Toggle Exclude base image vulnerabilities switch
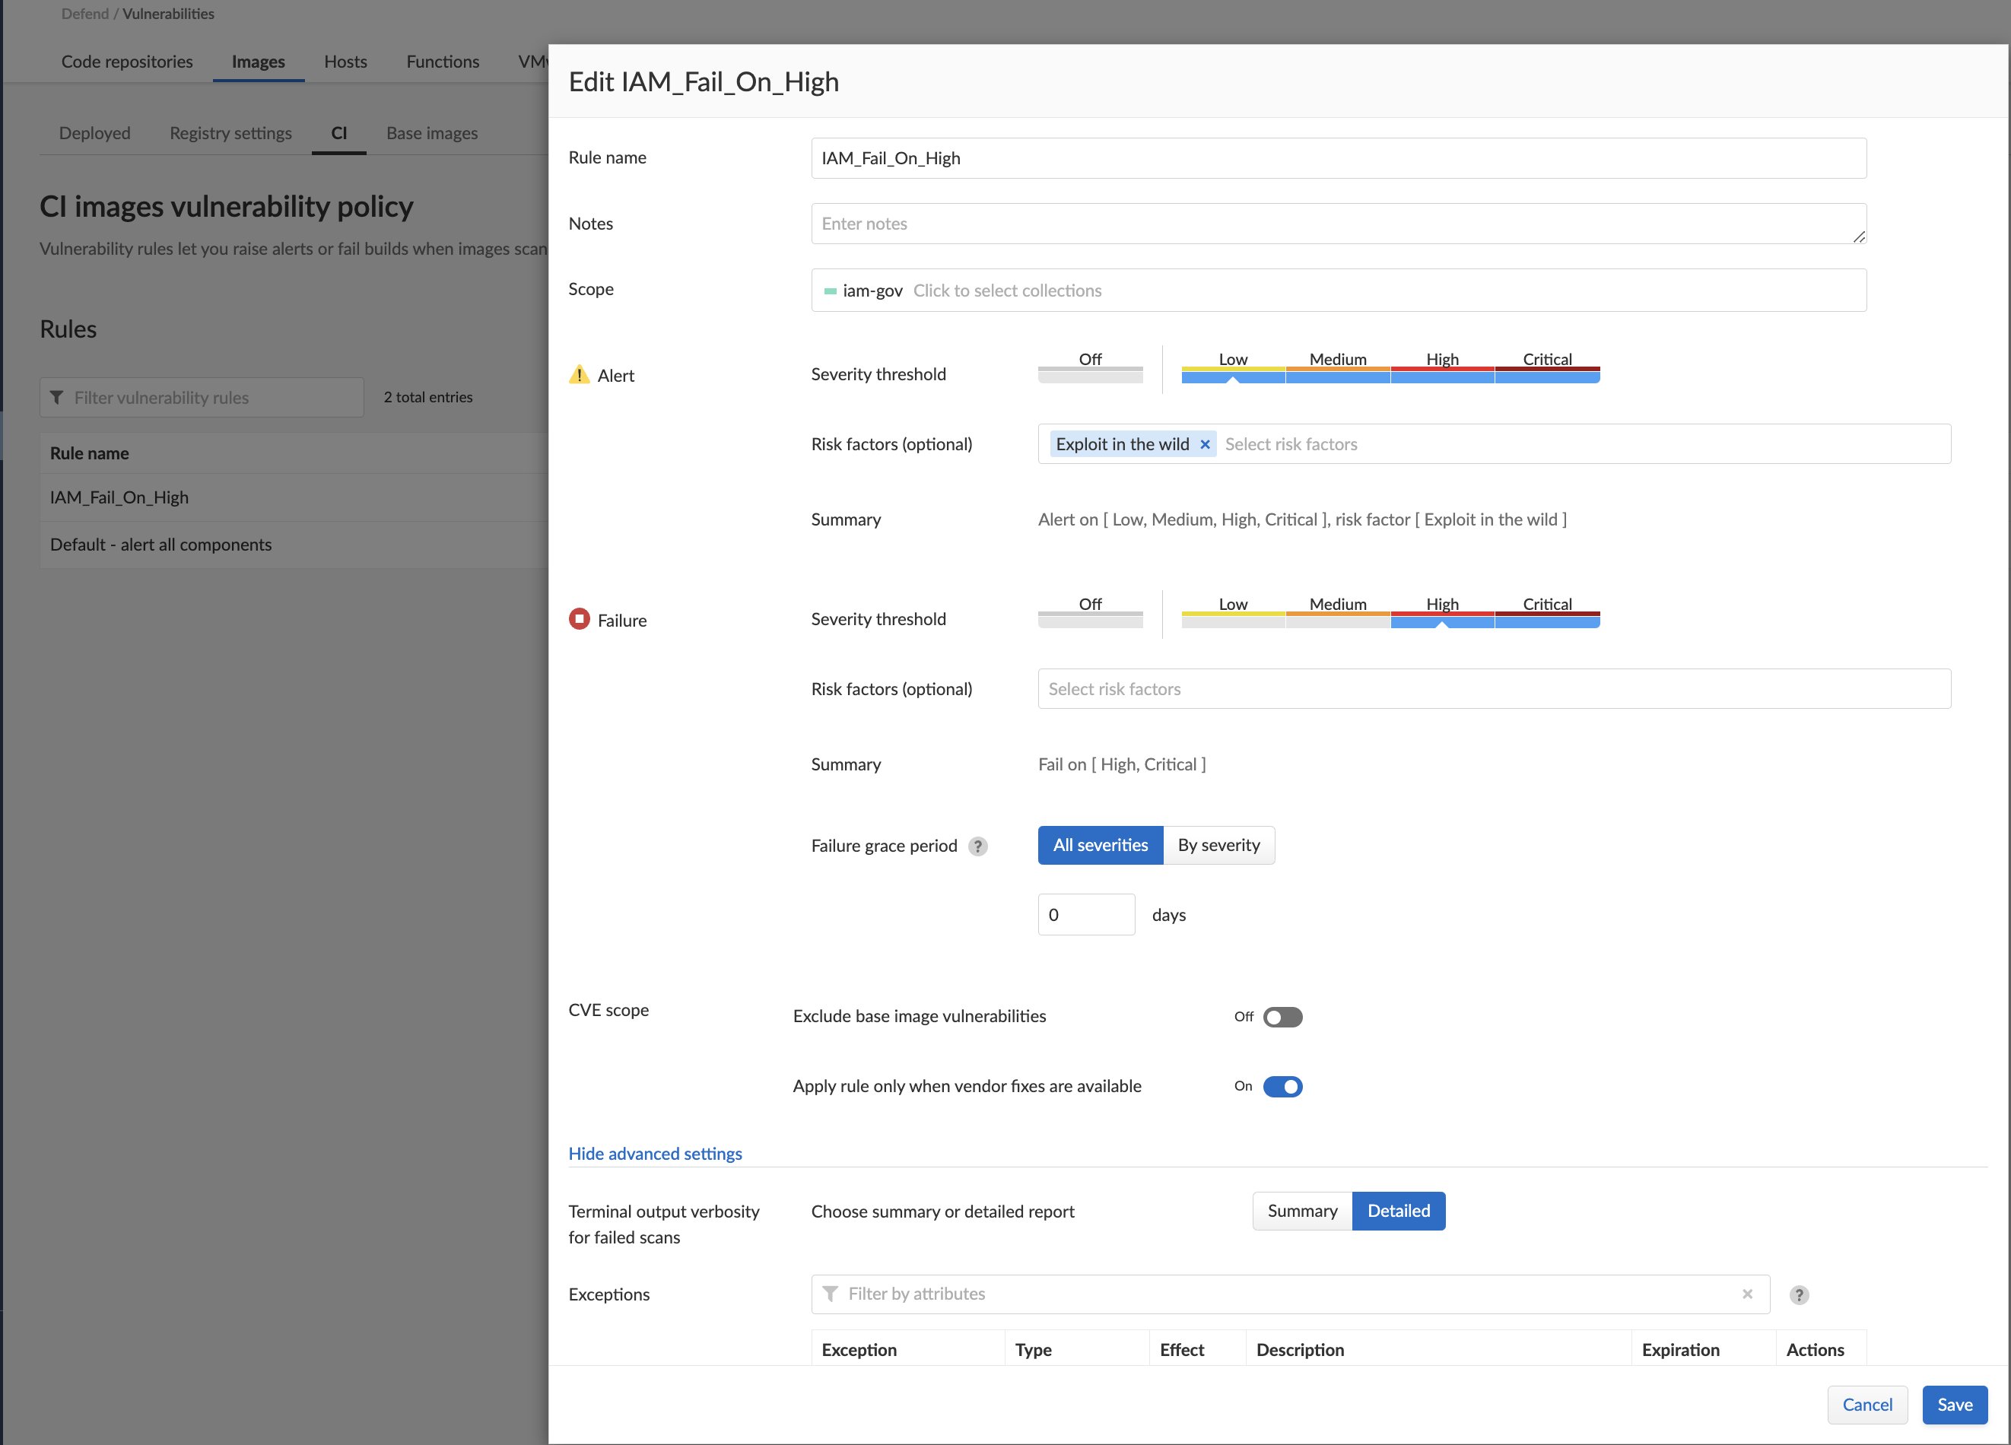2011x1445 pixels. [1282, 1017]
